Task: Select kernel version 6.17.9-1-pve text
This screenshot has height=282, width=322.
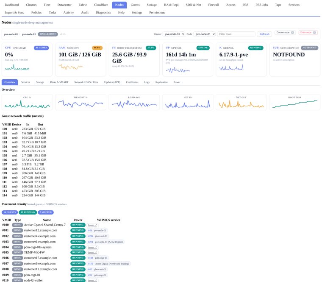Action: pos(233,55)
